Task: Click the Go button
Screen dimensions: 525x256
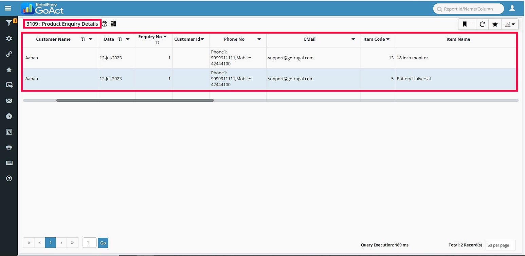Action: pos(103,243)
